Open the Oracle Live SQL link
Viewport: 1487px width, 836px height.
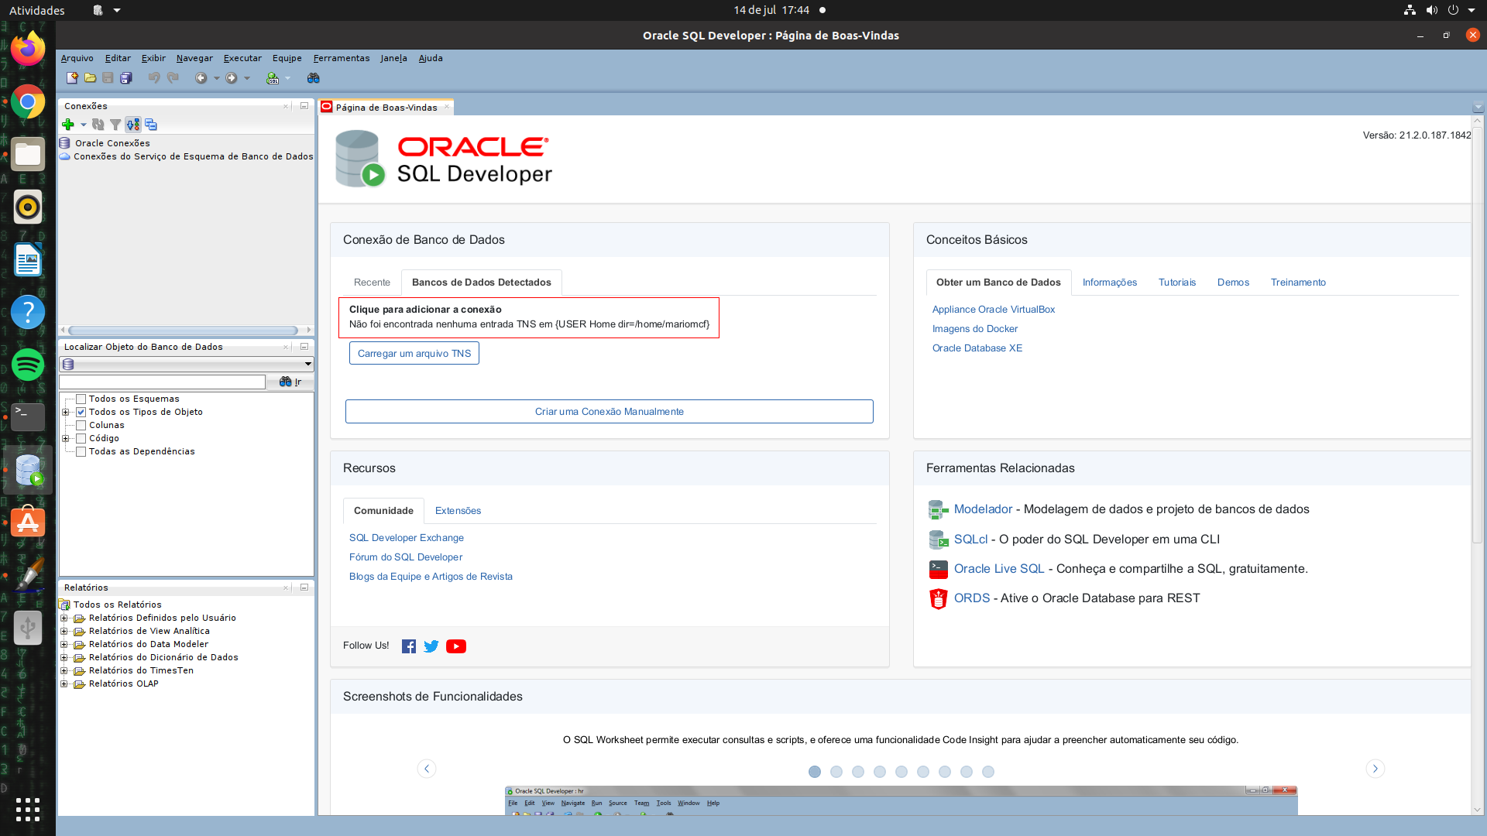[999, 569]
